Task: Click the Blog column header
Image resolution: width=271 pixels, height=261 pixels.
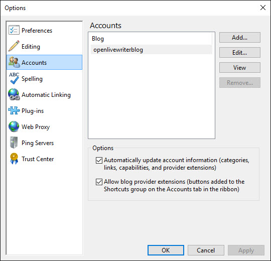Action: click(152, 39)
